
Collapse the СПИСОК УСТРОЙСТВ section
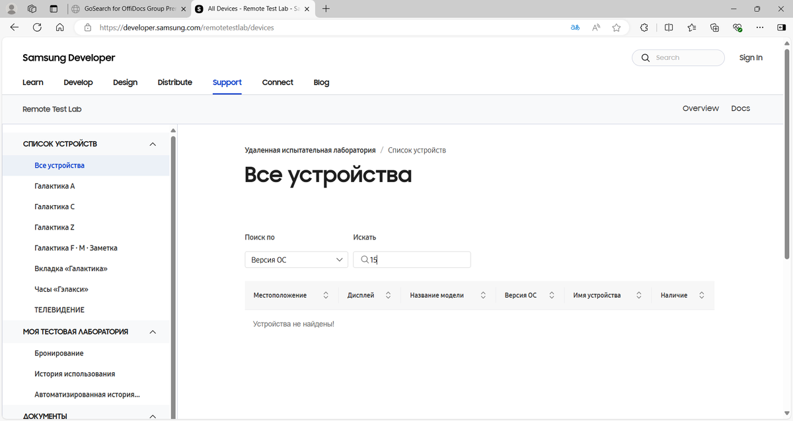tap(153, 143)
